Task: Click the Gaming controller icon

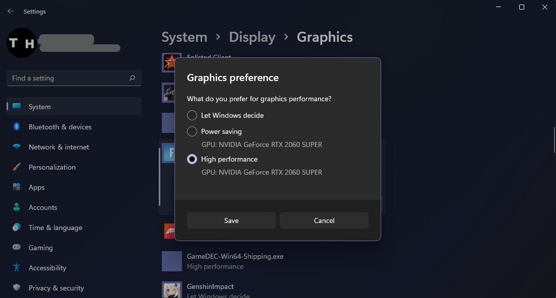Action: click(x=17, y=247)
